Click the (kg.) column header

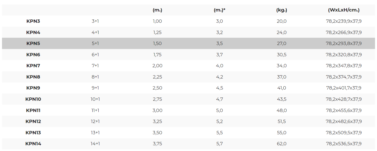pos(282,10)
